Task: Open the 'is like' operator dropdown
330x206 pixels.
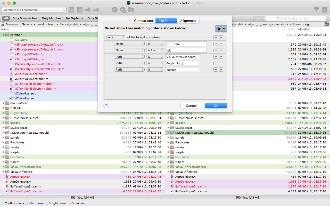Action: pyautogui.click(x=155, y=50)
